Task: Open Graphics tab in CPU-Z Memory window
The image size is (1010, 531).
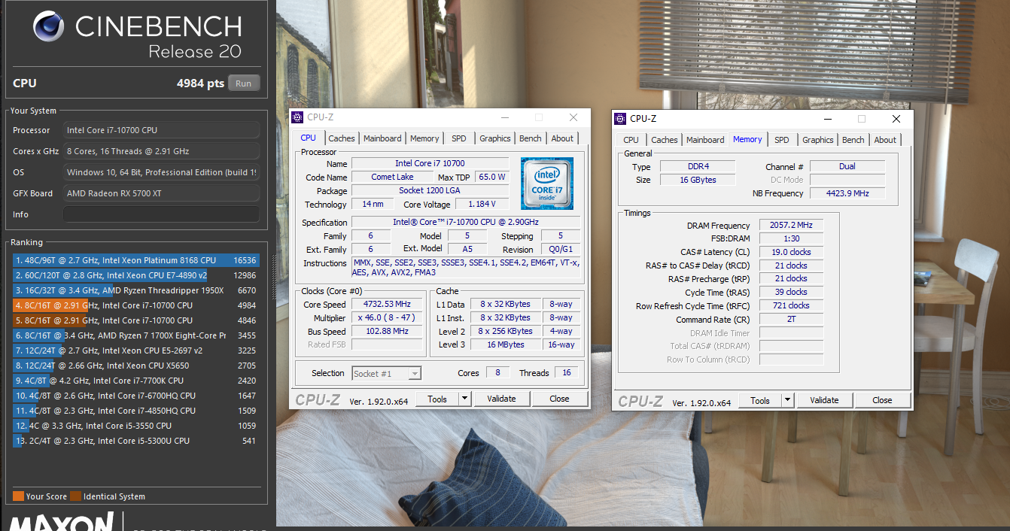Action: 818,140
